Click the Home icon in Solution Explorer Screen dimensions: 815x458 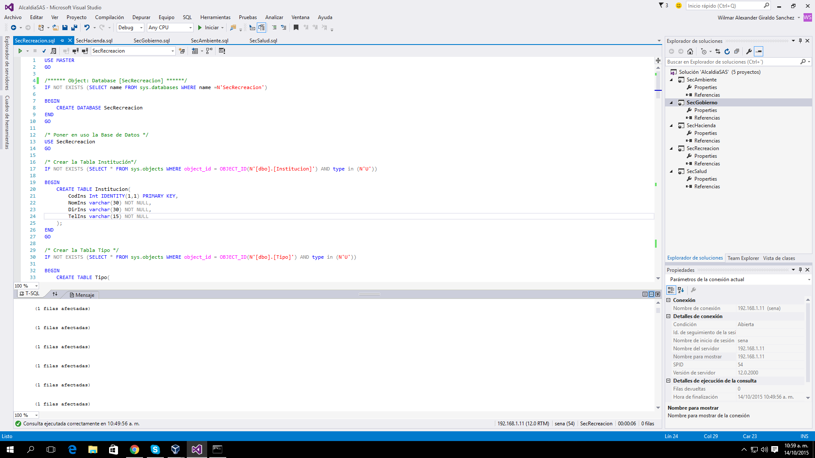[690, 51]
